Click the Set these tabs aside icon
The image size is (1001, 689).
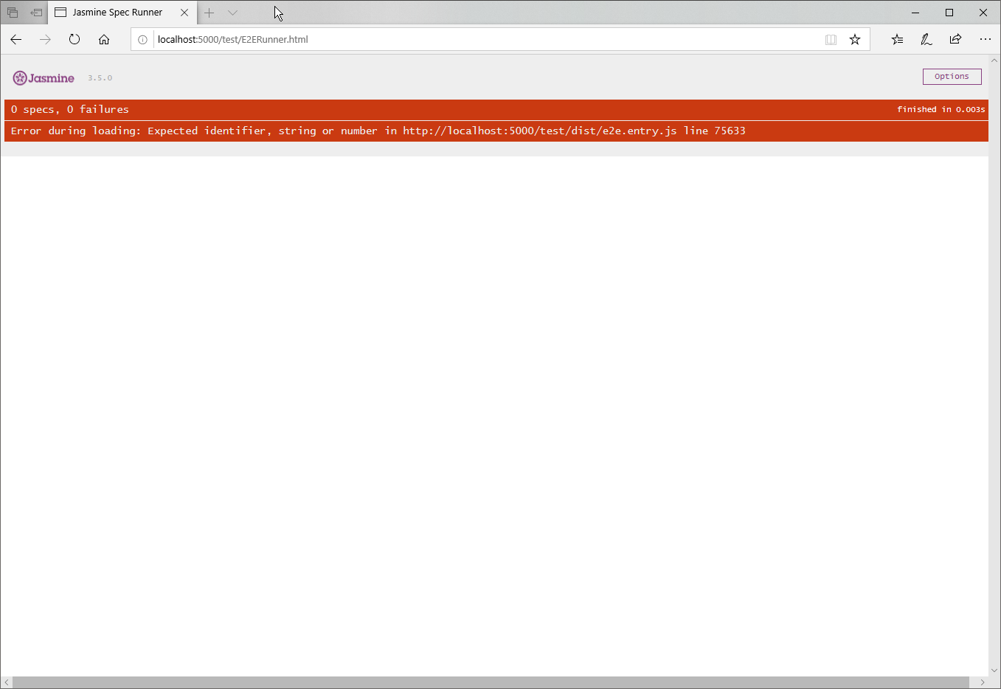(36, 13)
